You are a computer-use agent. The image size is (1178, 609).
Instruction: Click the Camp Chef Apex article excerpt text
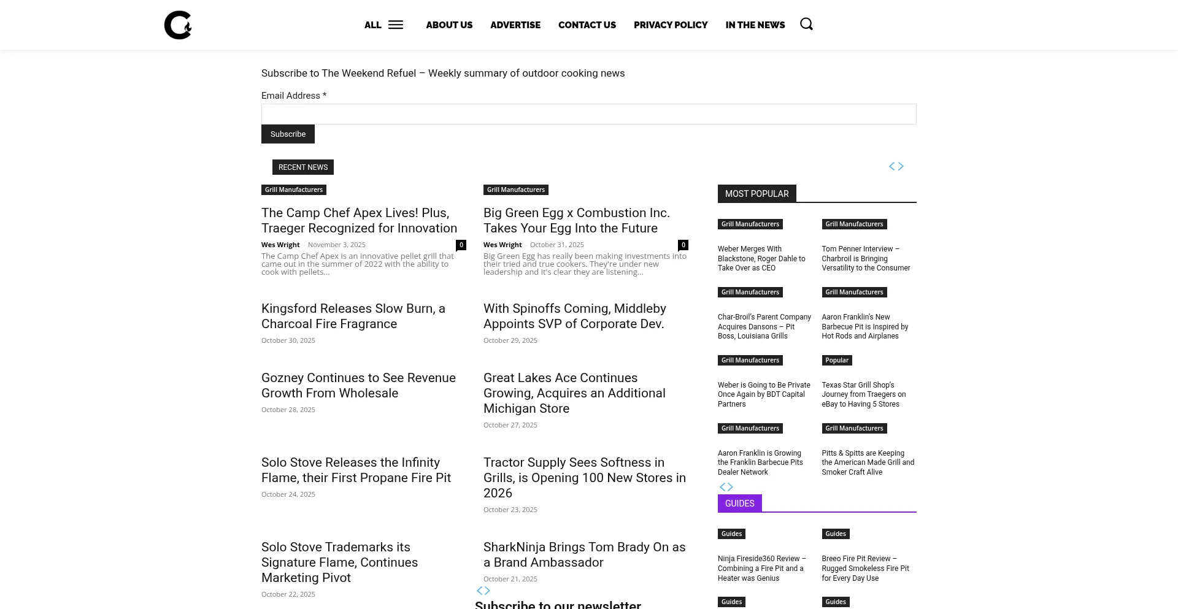[358, 264]
